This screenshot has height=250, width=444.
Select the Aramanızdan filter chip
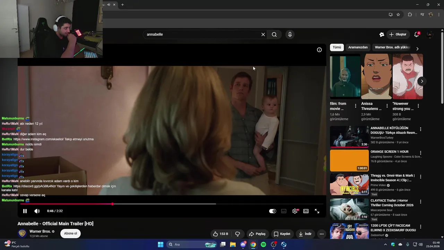[358, 47]
